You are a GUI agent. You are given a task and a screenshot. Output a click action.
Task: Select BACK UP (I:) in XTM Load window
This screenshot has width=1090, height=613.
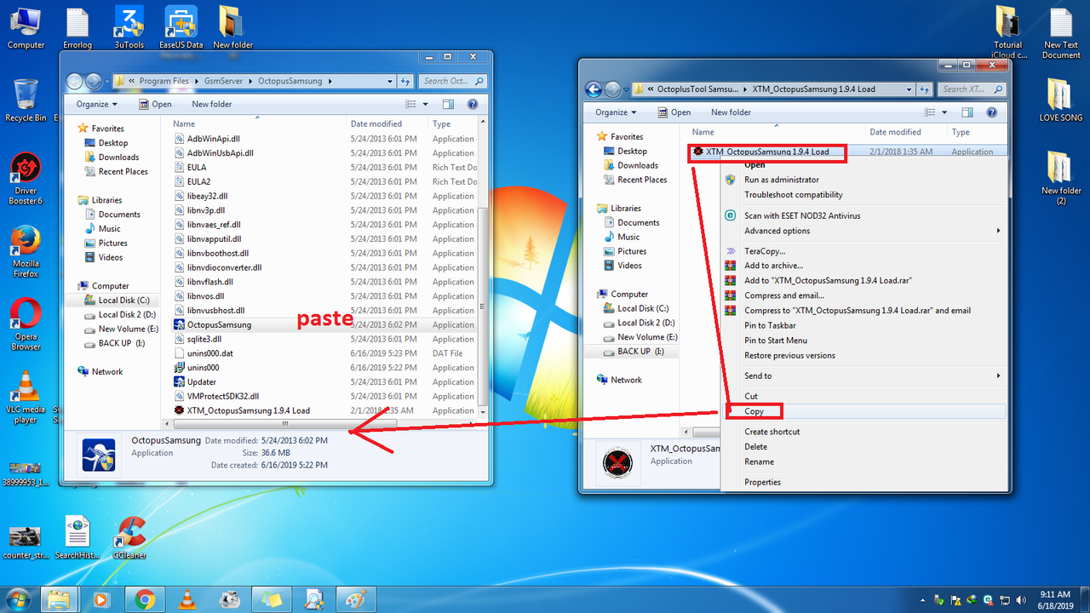pos(634,351)
